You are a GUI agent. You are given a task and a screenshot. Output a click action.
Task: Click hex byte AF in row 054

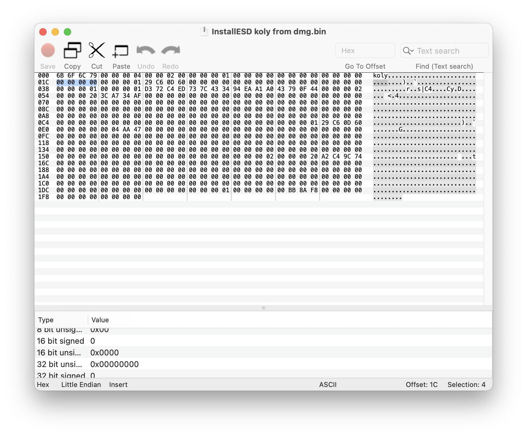137,96
